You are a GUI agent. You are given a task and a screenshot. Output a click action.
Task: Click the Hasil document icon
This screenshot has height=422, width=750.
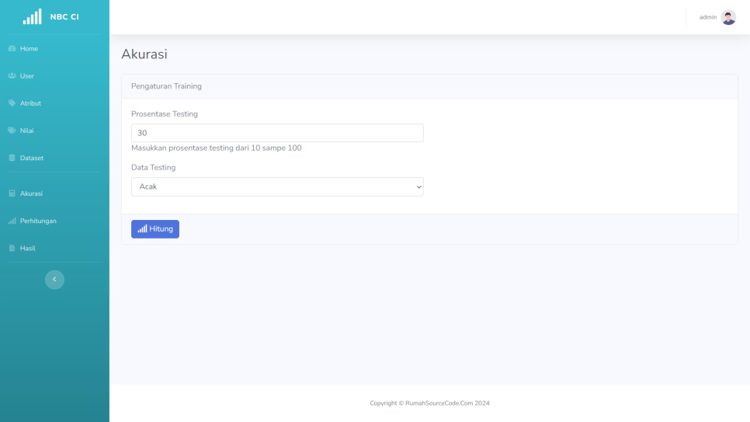(12, 248)
